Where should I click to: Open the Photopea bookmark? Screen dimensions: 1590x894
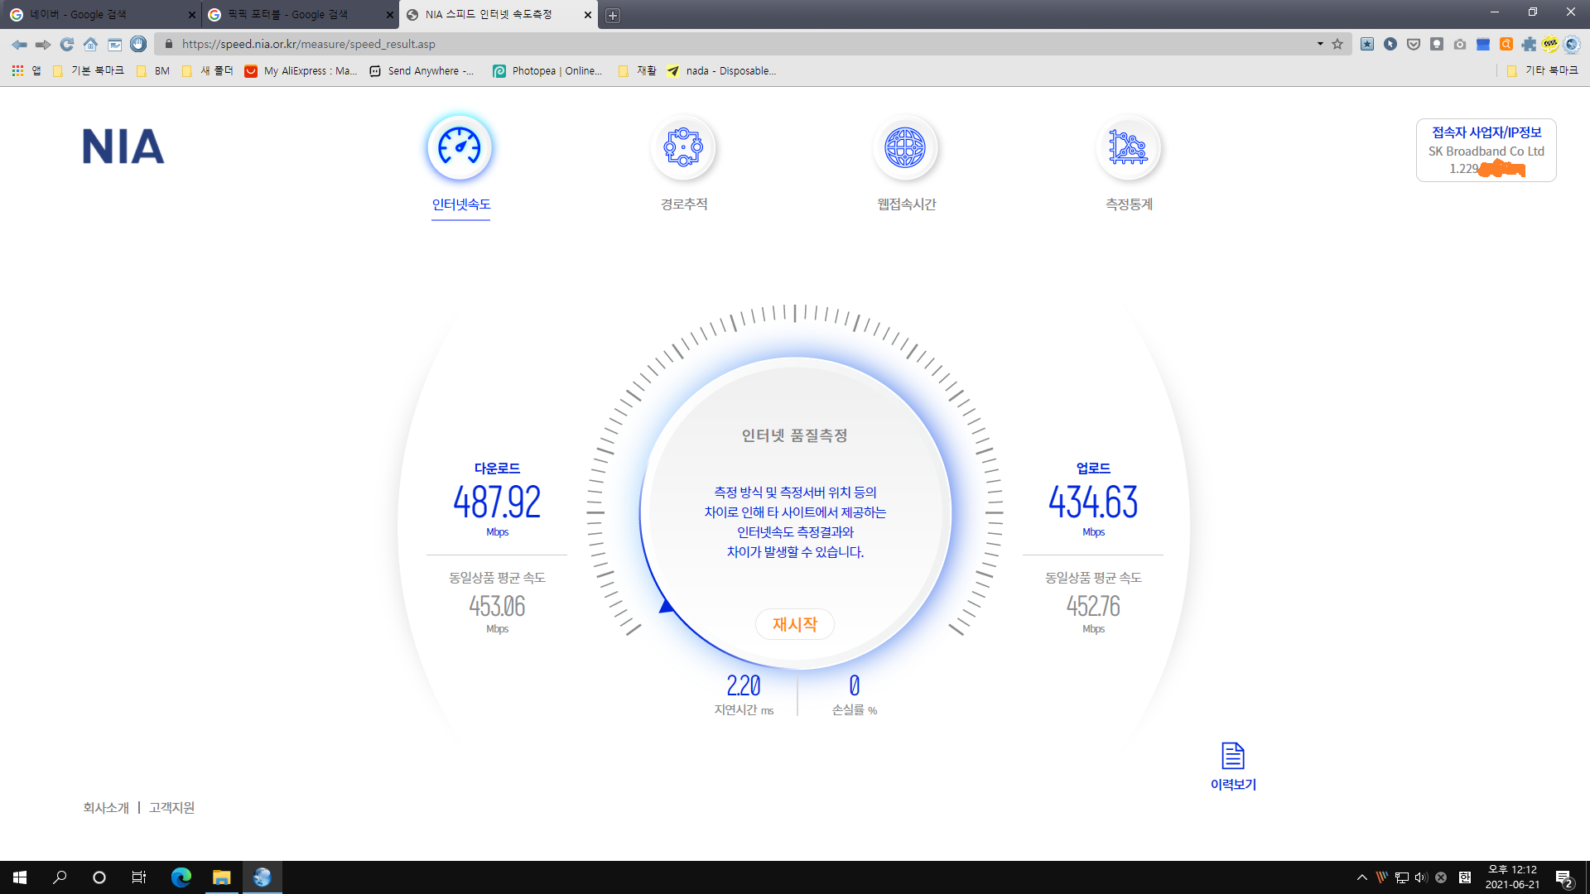coord(547,71)
